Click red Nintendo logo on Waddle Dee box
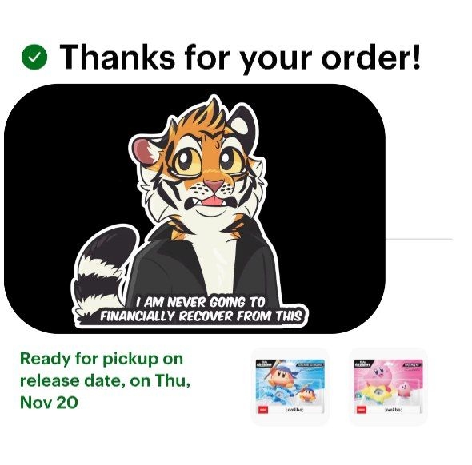Viewport: 472px width, 465px height. coord(263,410)
